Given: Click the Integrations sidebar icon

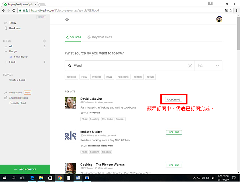Looking at the screenshot, I should click(6, 93).
